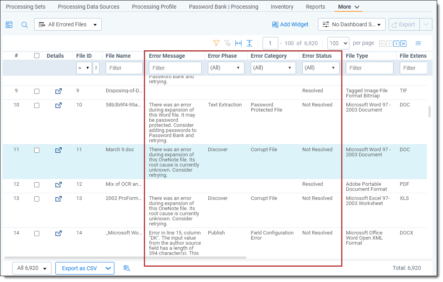Select the checkbox for row 10
Image resolution: width=443 pixels, height=282 pixels.
tap(37, 105)
